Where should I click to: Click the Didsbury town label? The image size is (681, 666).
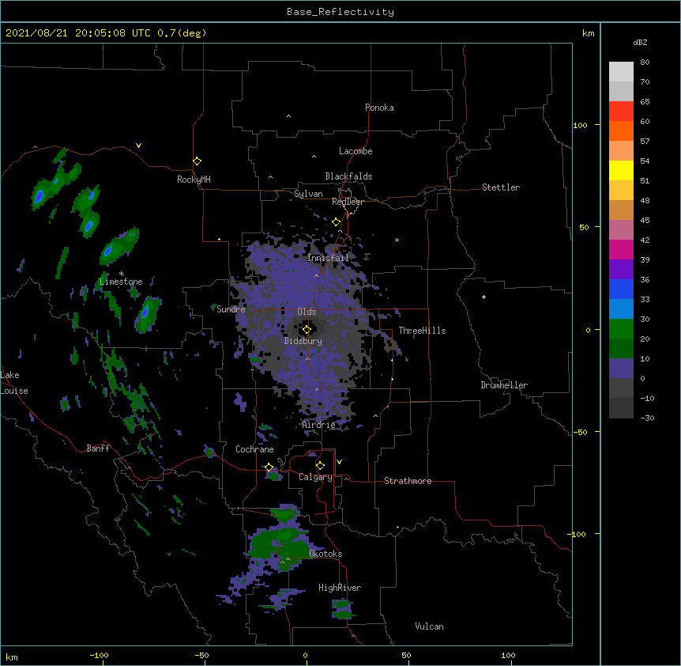click(303, 341)
